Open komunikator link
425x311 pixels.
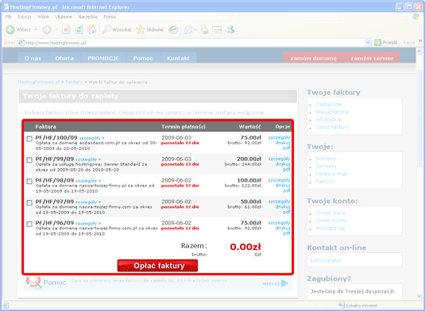(326, 260)
